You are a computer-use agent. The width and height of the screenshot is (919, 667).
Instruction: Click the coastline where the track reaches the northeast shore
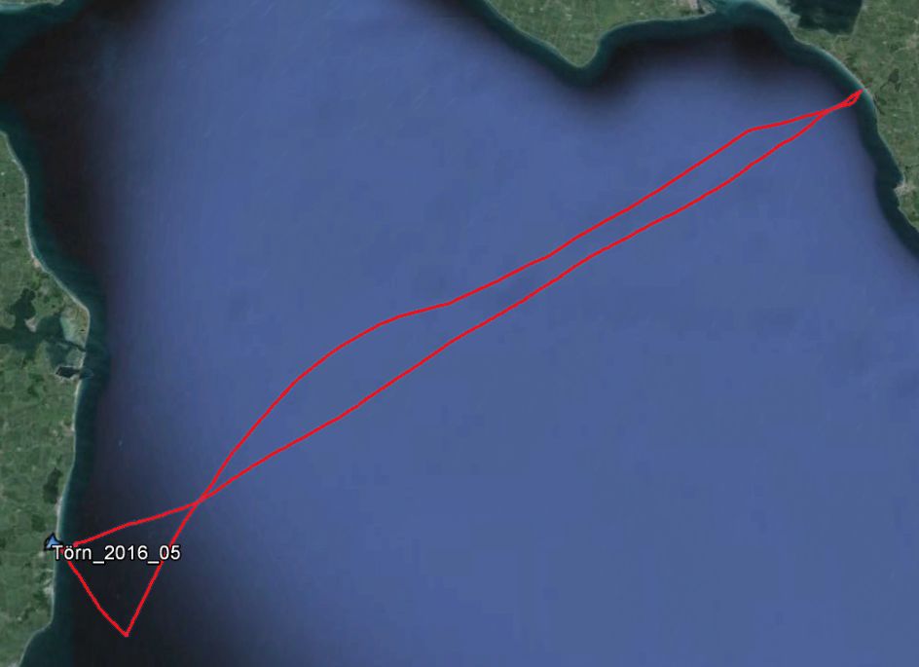863,90
